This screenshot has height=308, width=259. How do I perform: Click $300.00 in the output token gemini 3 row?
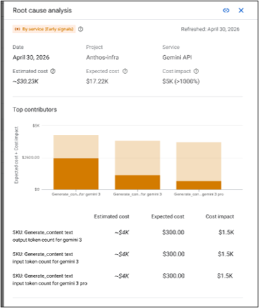tap(174, 232)
